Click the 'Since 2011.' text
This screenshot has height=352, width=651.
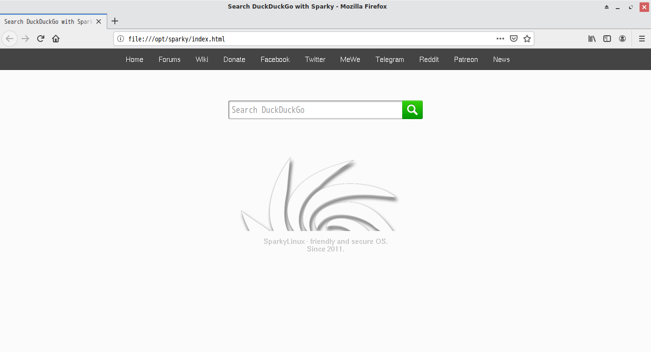coord(325,249)
